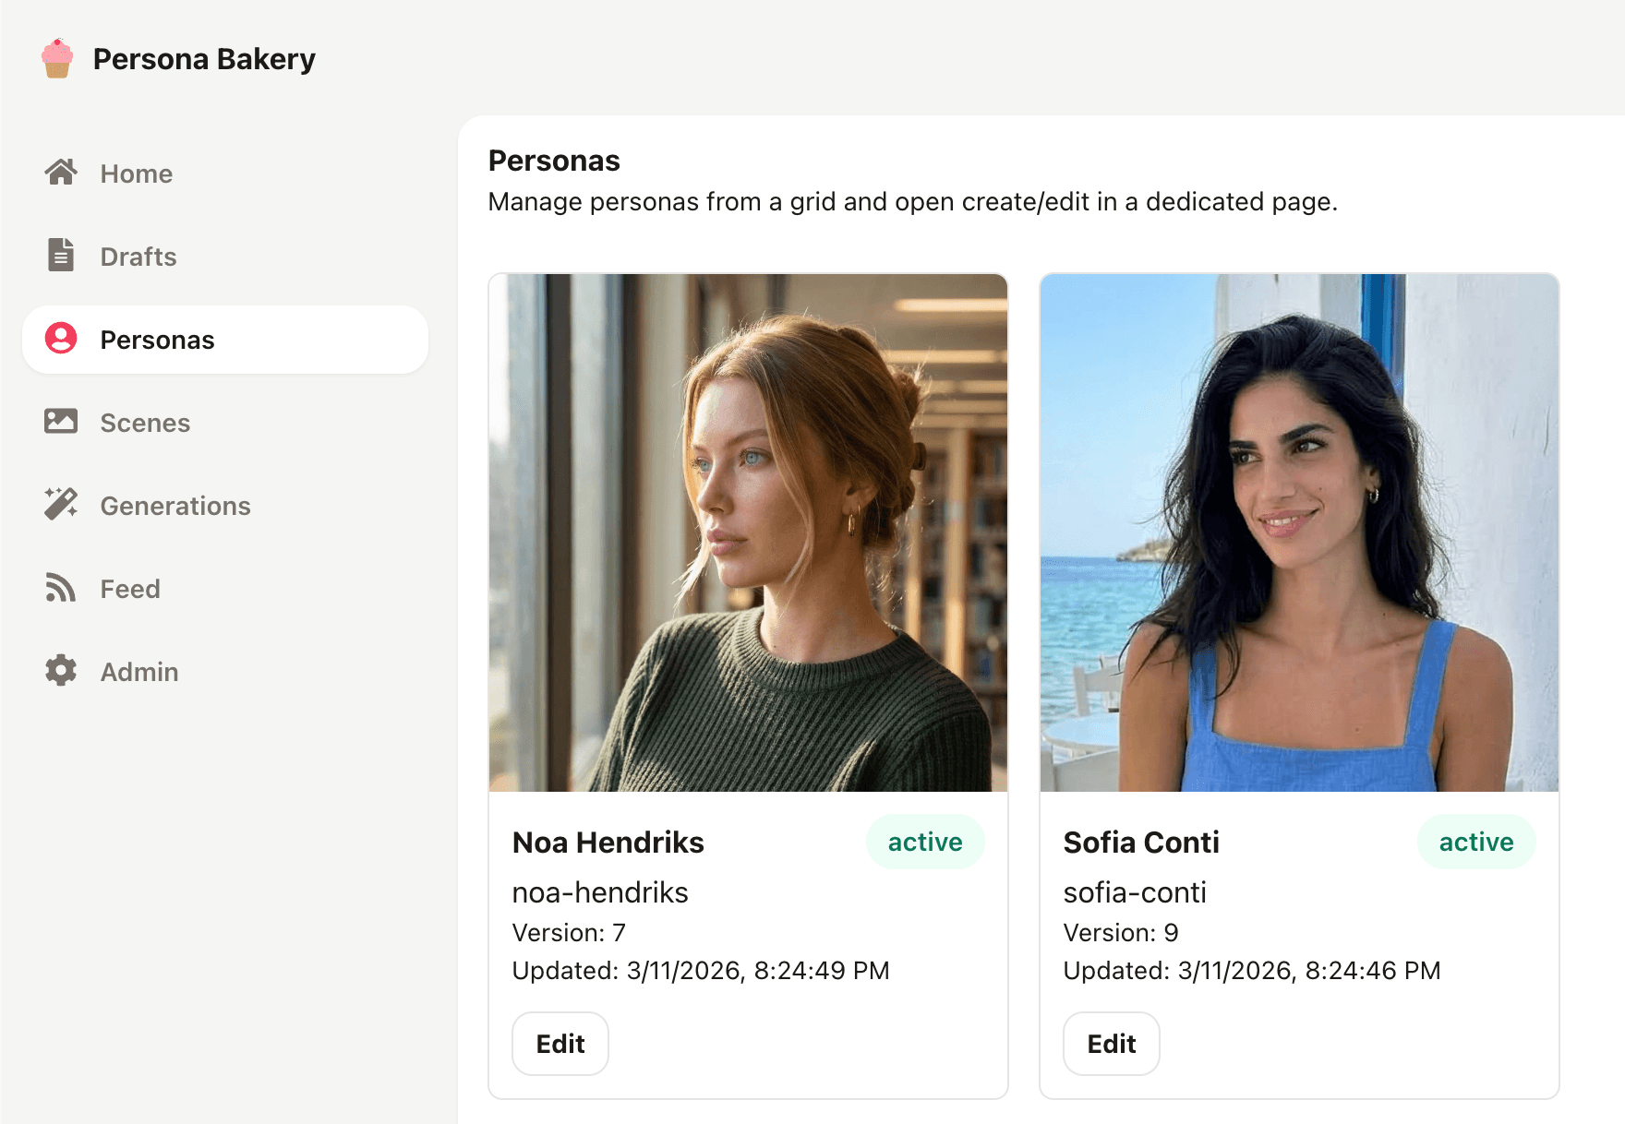Click the Persona Bakery title

tap(204, 58)
